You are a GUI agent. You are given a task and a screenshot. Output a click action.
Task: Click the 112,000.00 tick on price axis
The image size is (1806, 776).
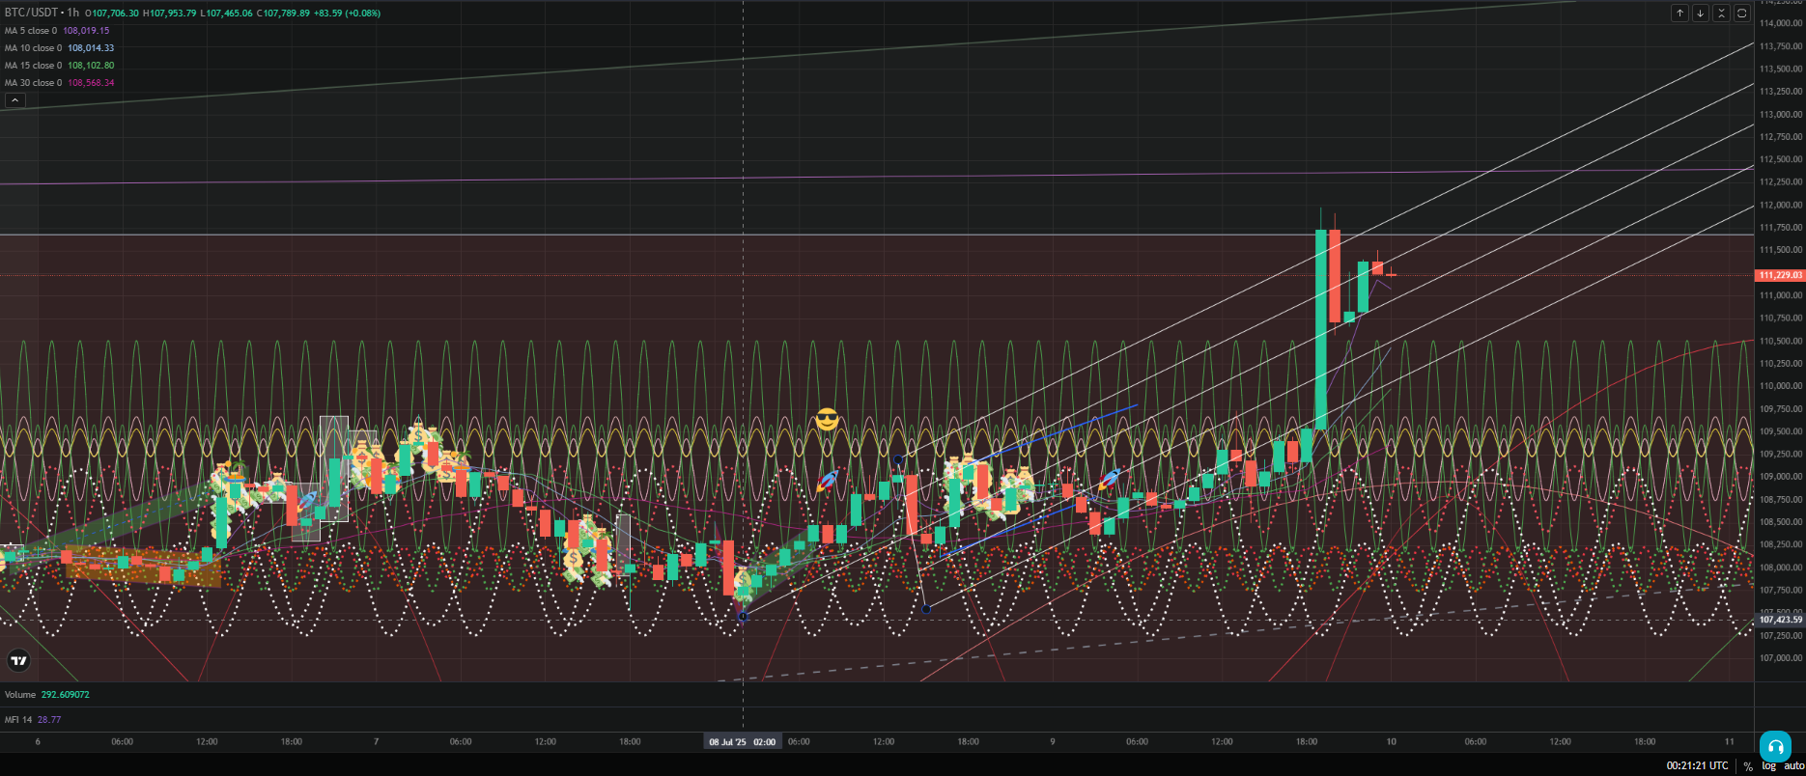[x=1780, y=205]
